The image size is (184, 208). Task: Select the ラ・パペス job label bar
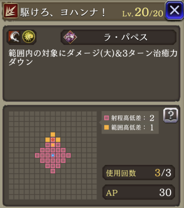tap(118, 37)
